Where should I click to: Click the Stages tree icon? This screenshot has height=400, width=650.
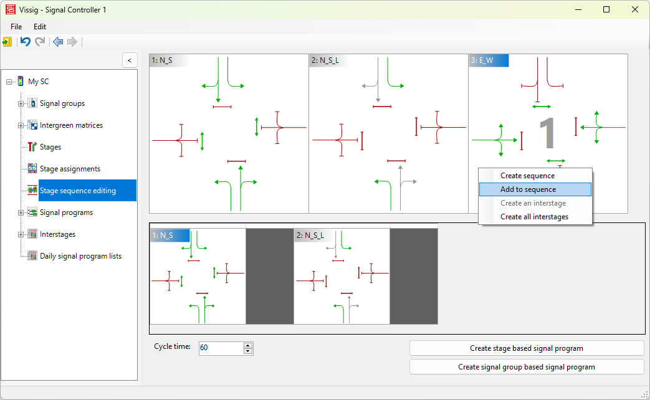click(32, 147)
